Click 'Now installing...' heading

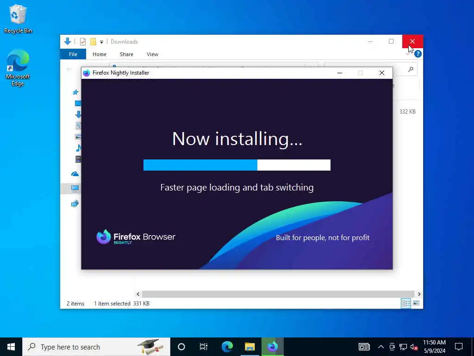coord(237,139)
